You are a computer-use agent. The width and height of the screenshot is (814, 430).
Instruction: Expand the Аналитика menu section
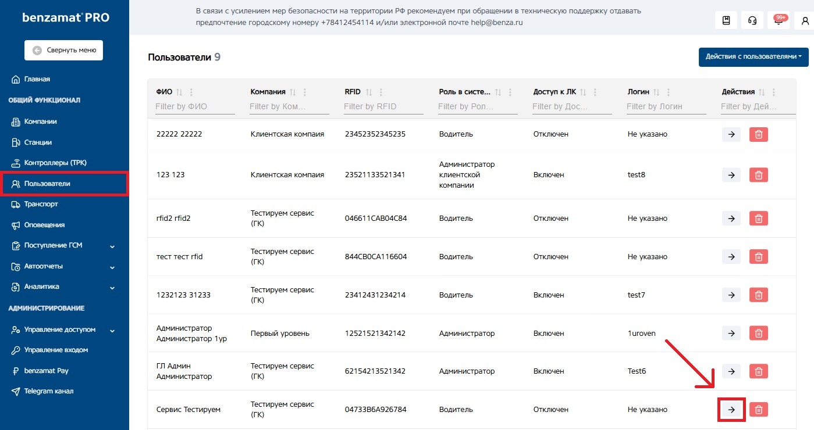(112, 287)
